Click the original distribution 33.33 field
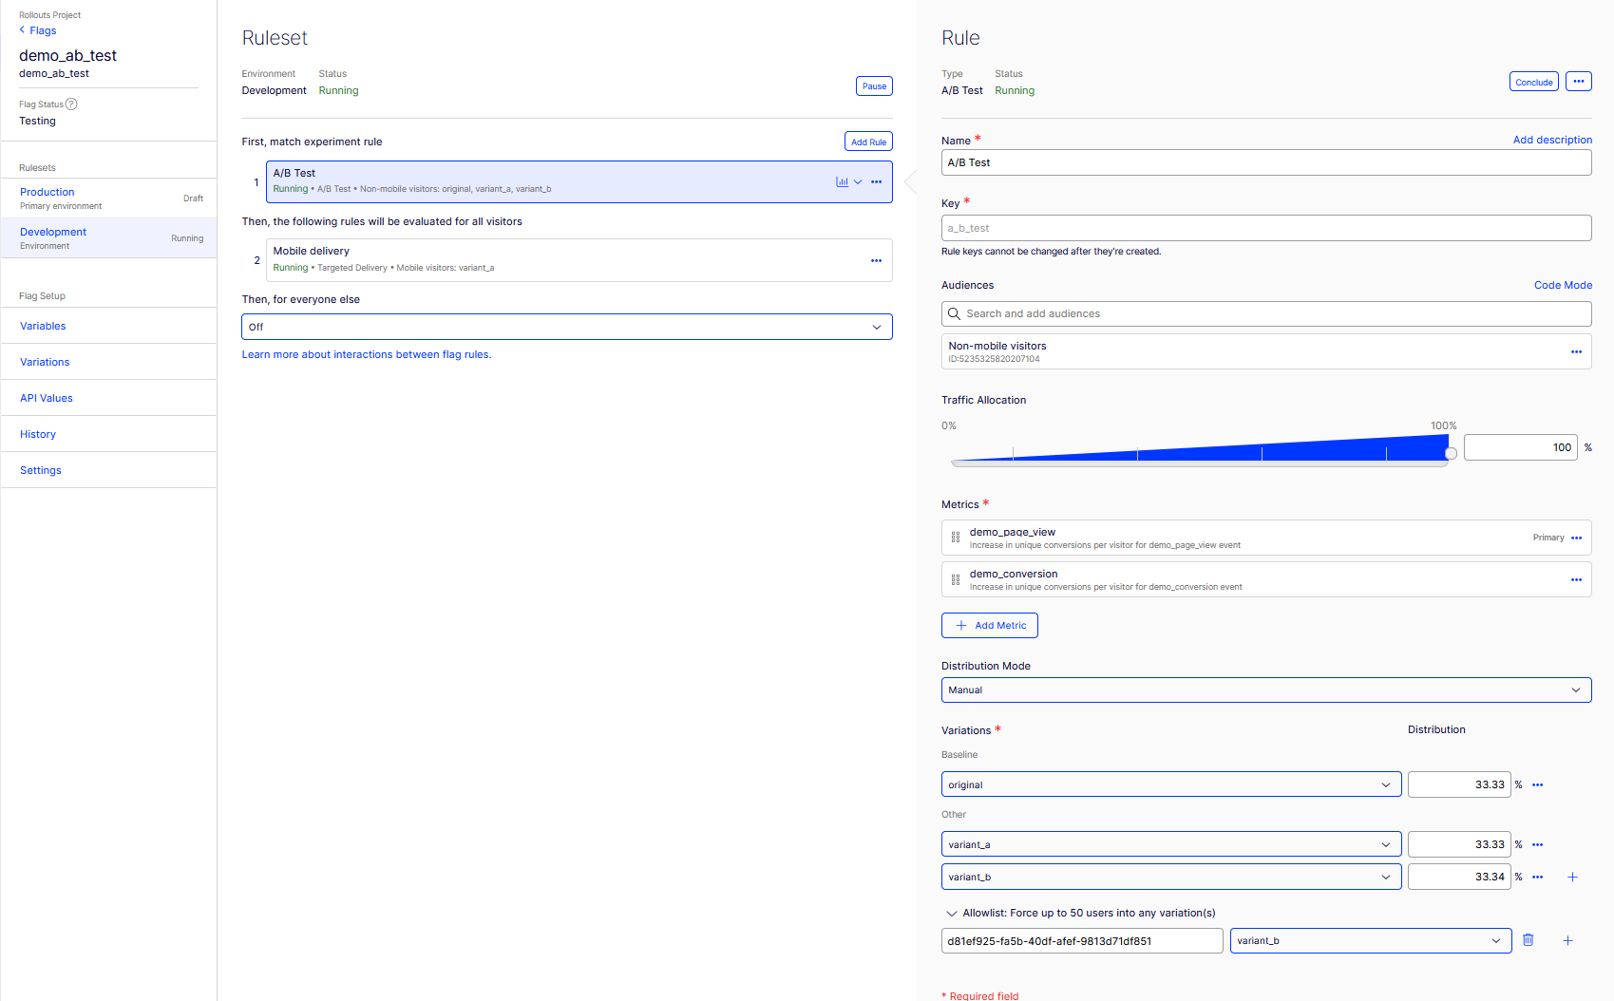Image resolution: width=1614 pixels, height=1001 pixels. click(x=1459, y=784)
